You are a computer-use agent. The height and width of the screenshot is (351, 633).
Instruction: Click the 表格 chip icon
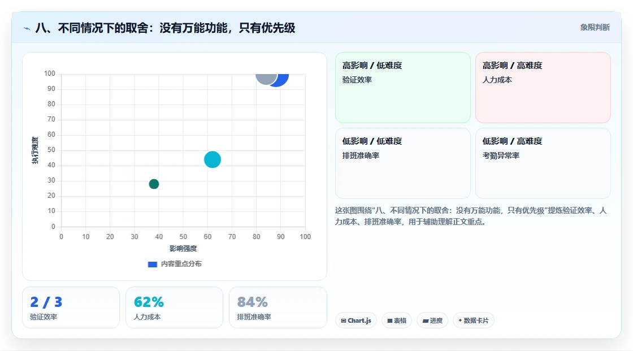[x=390, y=320]
